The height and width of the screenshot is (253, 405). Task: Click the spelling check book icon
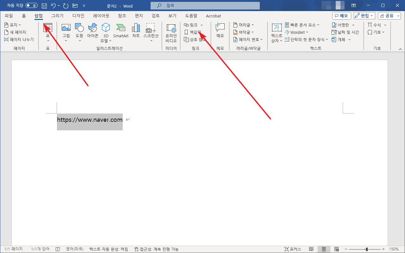(x=58, y=249)
